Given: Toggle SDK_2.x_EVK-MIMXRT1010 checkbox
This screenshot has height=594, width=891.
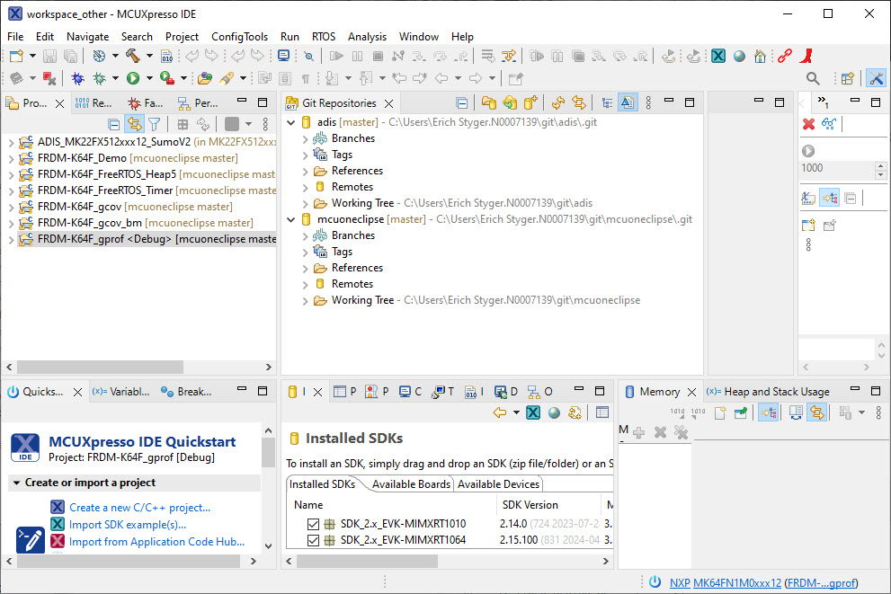Looking at the screenshot, I should (313, 524).
